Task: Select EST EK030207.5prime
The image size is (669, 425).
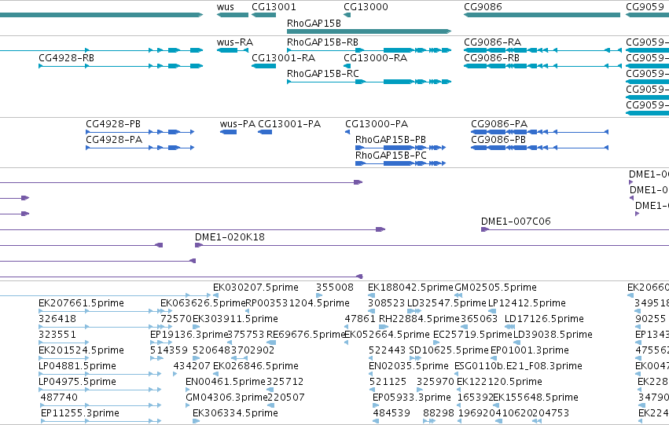Action: click(255, 288)
